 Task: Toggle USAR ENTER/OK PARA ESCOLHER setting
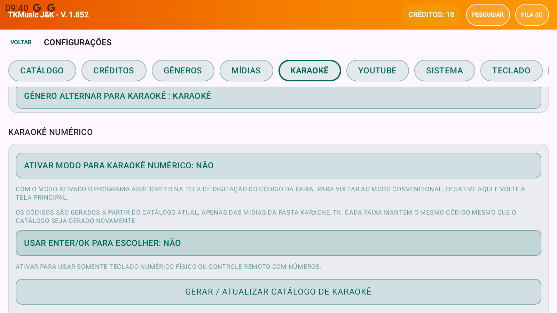point(278,243)
